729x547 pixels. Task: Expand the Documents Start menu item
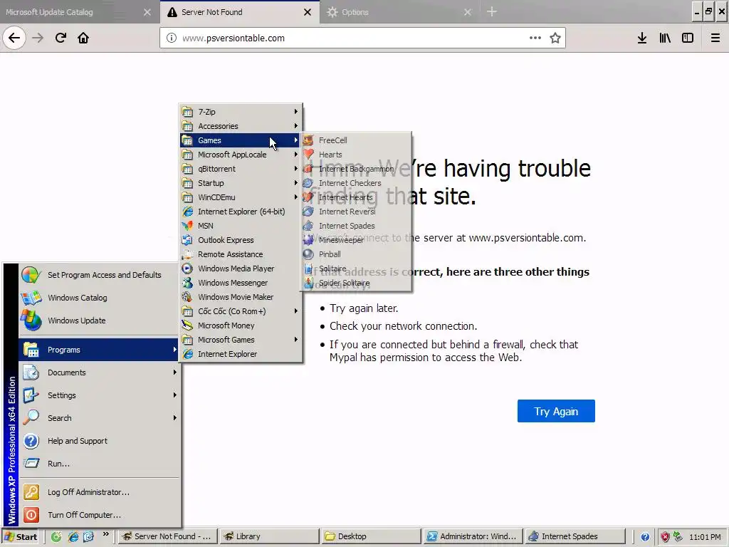click(x=99, y=373)
